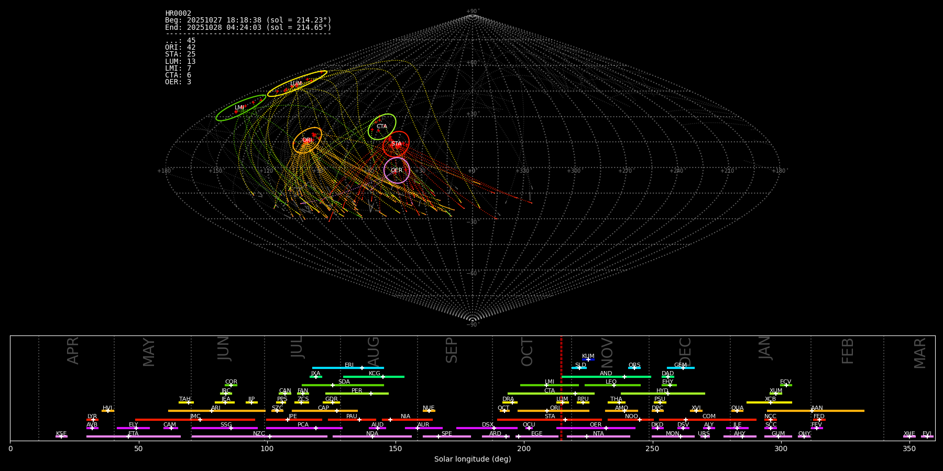Click the QUA shower label on timeline
943x471 pixels.
pos(737,408)
